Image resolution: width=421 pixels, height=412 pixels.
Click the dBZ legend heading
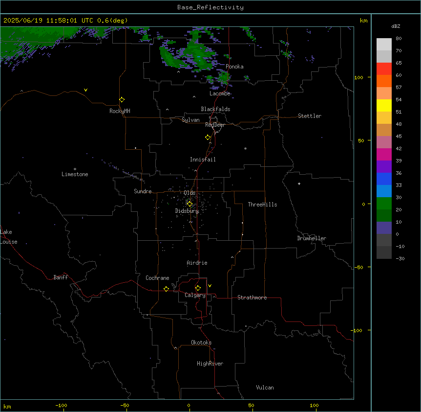click(x=396, y=26)
